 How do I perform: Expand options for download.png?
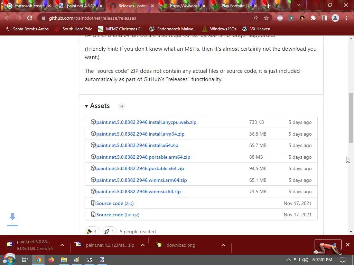pos(223,245)
